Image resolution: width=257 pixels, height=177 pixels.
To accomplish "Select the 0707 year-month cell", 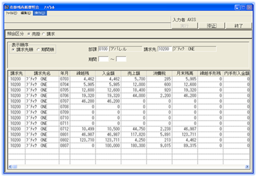I will (64, 101).
